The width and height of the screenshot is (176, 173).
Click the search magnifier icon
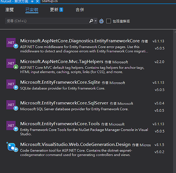(x=91, y=21)
